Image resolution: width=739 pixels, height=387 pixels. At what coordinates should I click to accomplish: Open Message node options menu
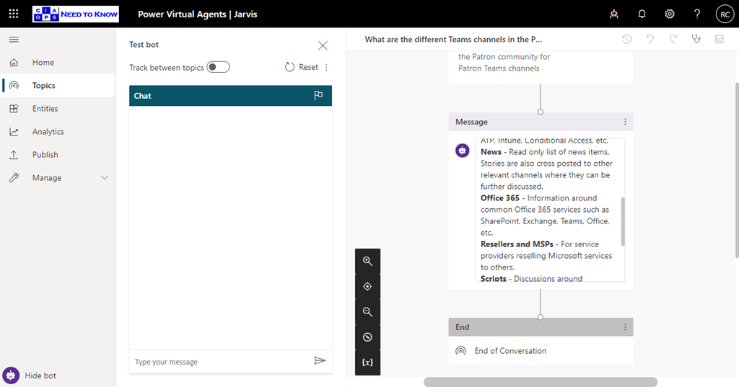[625, 123]
